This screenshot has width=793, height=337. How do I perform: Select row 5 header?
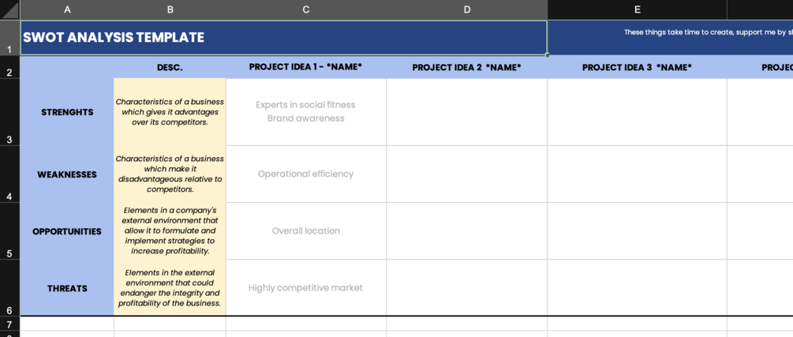(x=9, y=231)
